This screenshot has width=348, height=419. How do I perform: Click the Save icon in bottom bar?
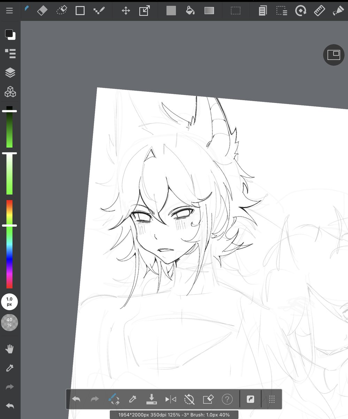click(x=152, y=399)
